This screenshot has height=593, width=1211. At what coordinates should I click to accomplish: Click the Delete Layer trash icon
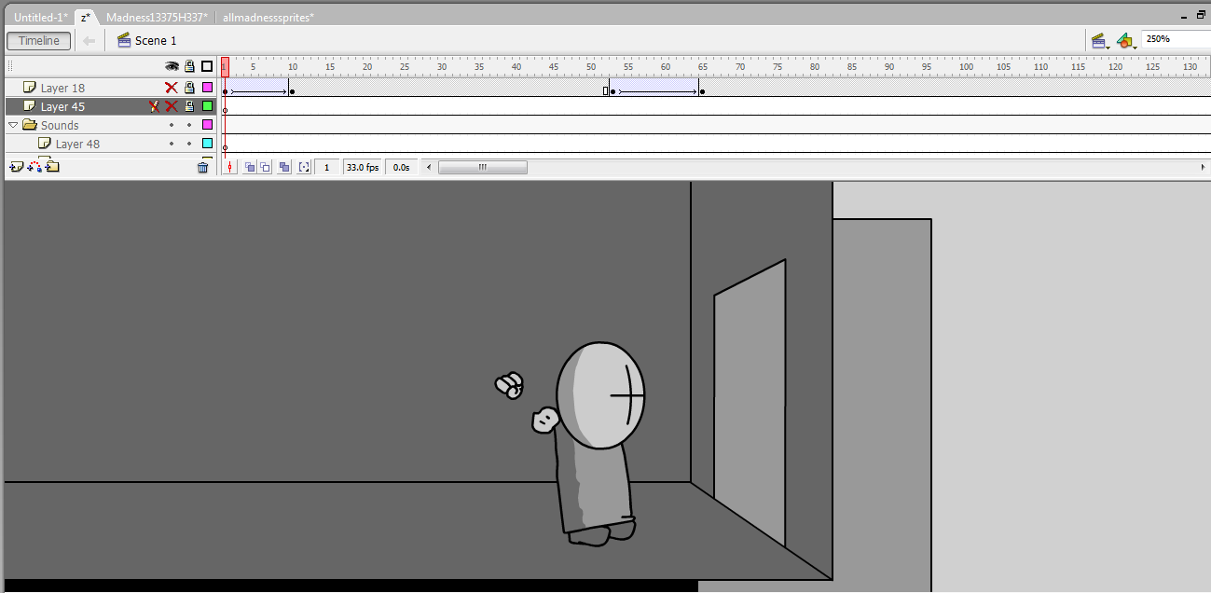pyautogui.click(x=203, y=167)
